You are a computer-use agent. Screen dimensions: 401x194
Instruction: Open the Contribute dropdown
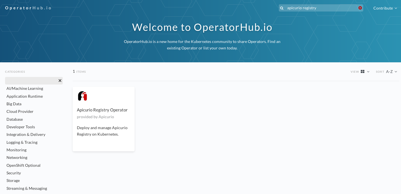pyautogui.click(x=385, y=8)
